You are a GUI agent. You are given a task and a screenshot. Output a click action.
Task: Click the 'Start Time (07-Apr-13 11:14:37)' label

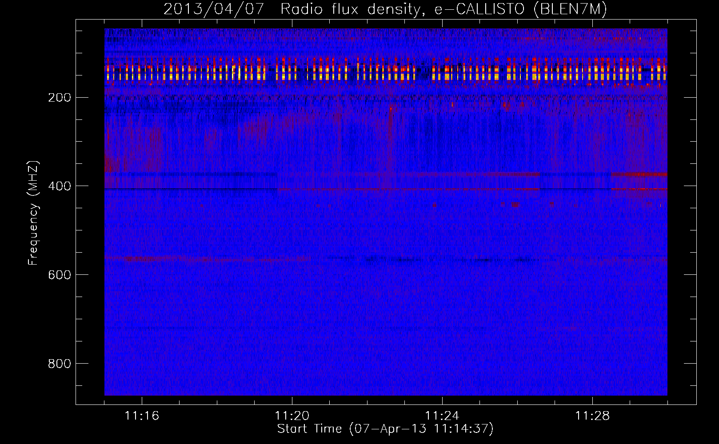(385, 428)
